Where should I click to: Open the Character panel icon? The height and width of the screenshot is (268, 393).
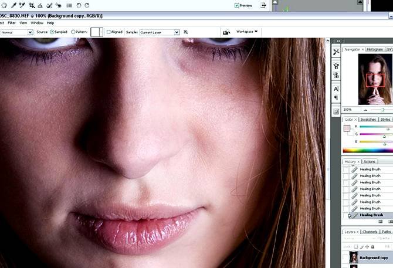[x=336, y=89]
